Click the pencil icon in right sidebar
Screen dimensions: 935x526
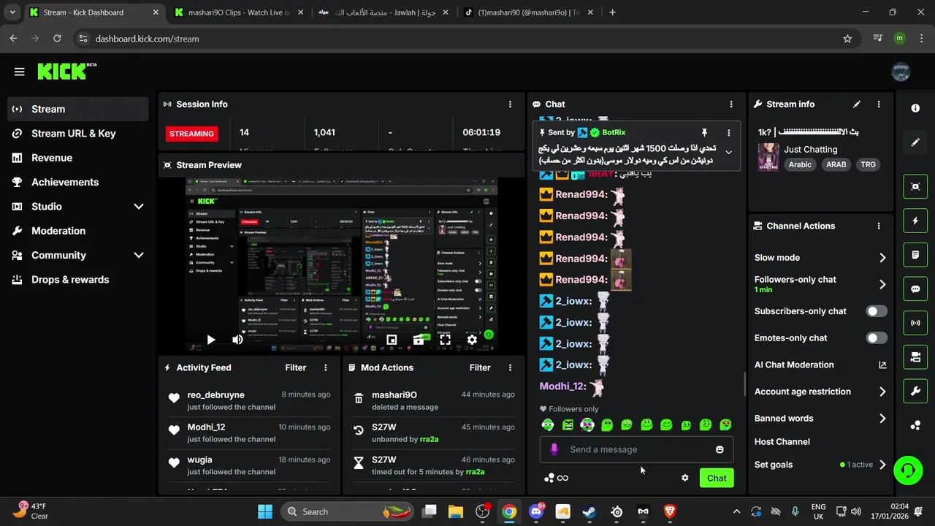click(915, 142)
